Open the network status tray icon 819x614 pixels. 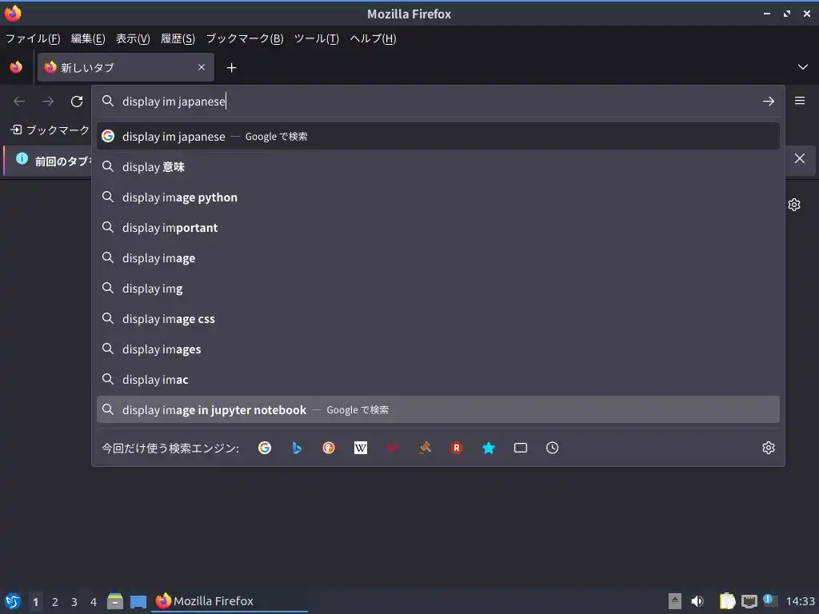pos(749,601)
